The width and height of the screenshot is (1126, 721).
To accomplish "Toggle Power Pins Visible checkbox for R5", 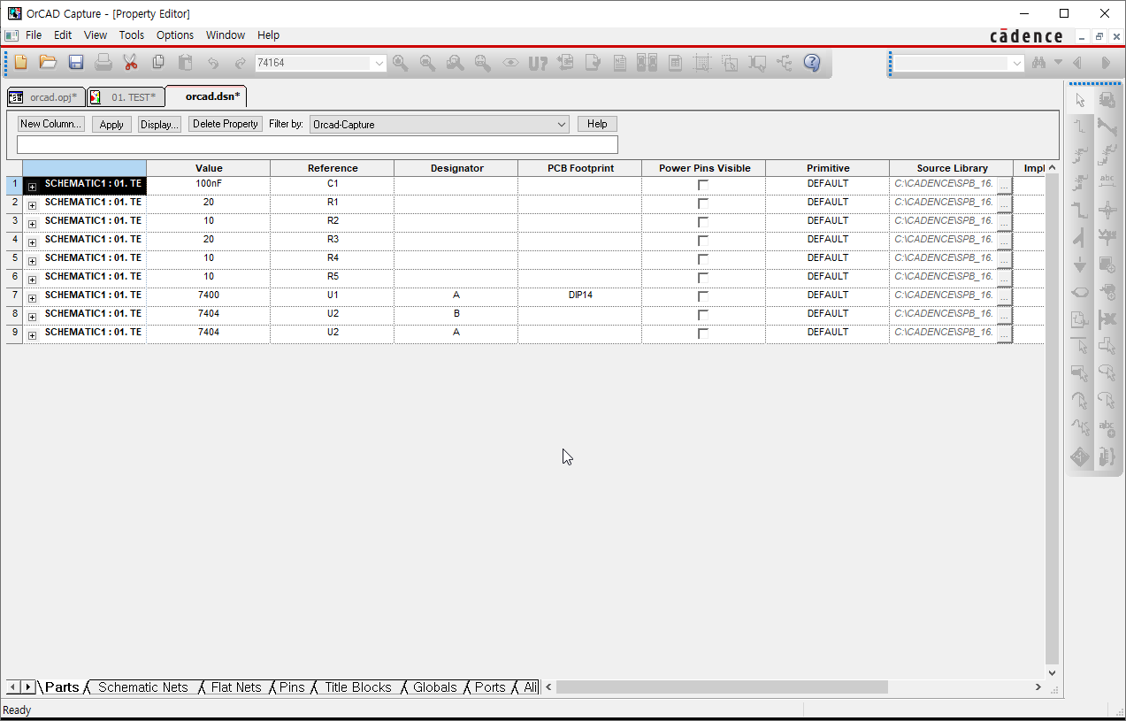I will [x=703, y=278].
